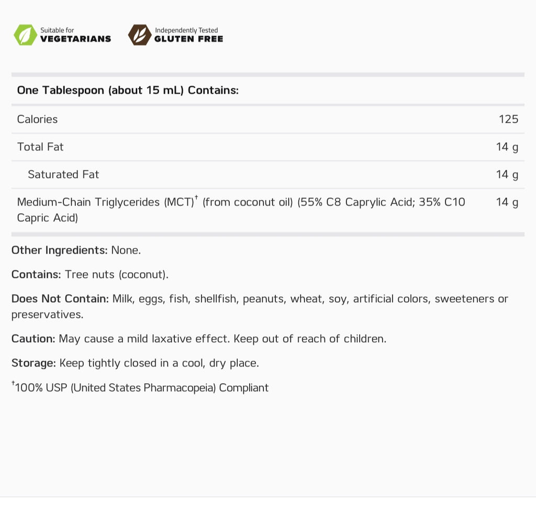
Task: Select the 'Suitable for Vegetarians' label text
Action: pyautogui.click(x=75, y=35)
